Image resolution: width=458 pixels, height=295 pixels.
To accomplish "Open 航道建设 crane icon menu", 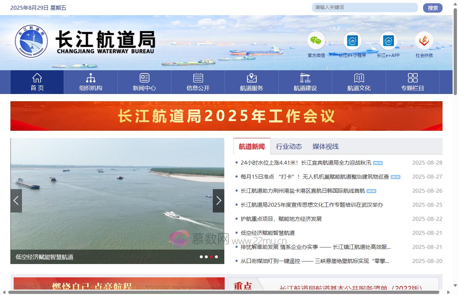I will click(305, 78).
